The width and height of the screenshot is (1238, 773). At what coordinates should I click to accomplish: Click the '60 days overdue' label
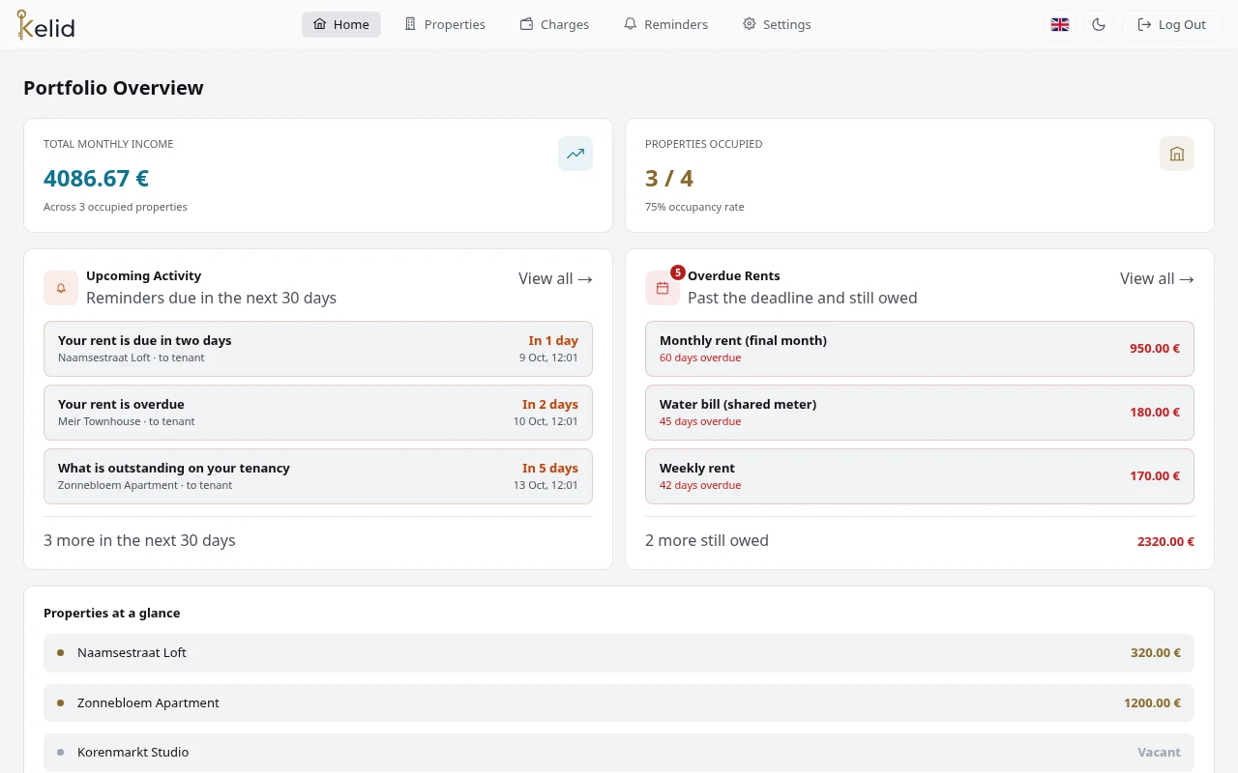pyautogui.click(x=700, y=358)
